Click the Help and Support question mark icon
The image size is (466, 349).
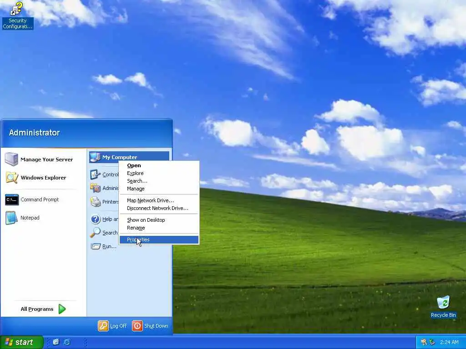coord(95,219)
